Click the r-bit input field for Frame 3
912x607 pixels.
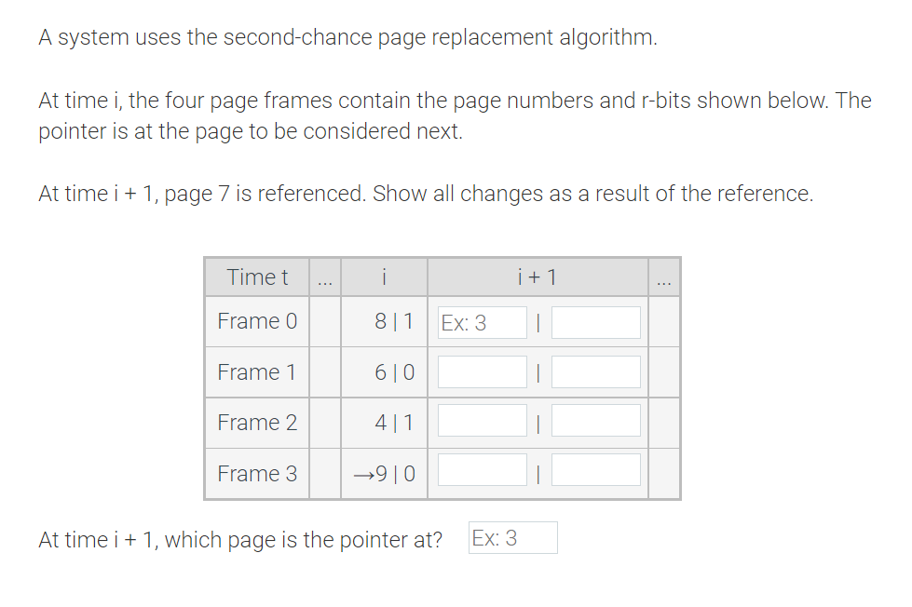595,471
